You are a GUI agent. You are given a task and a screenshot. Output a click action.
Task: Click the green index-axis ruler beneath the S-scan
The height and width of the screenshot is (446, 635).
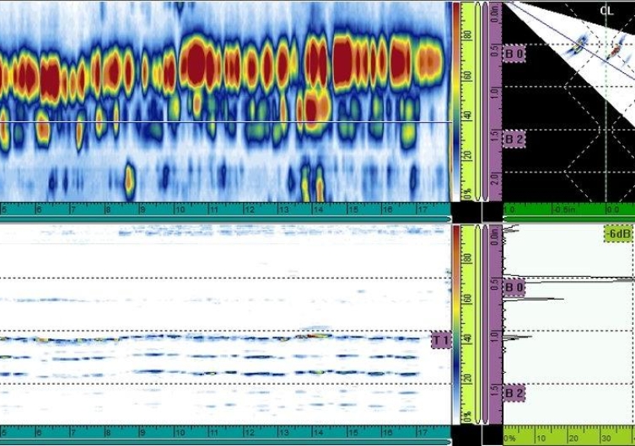pyautogui.click(x=568, y=209)
